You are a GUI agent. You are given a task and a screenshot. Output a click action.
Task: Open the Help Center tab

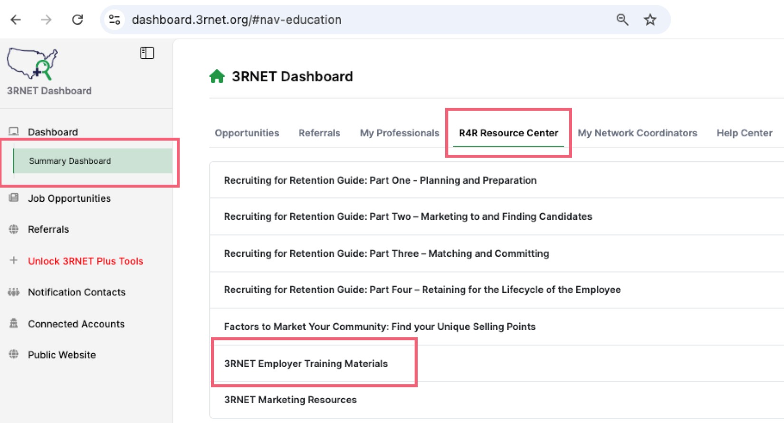coord(745,133)
